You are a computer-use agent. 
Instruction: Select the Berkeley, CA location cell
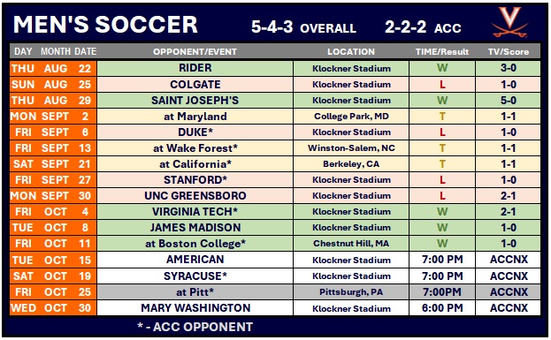click(351, 164)
